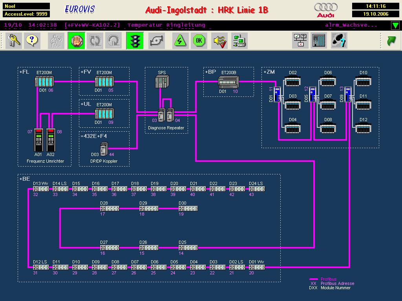This screenshot has height=301, width=402.
Task: Click the Noel user name field
Action: (26, 6)
